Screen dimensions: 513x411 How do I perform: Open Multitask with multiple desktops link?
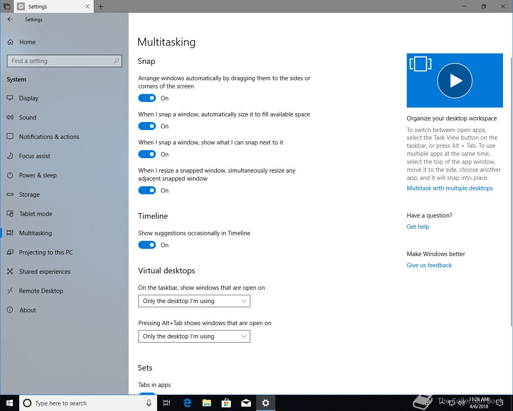450,188
